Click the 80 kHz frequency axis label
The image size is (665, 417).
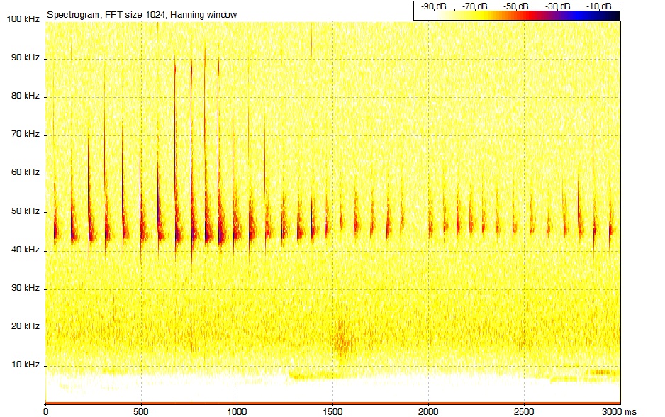(26, 96)
